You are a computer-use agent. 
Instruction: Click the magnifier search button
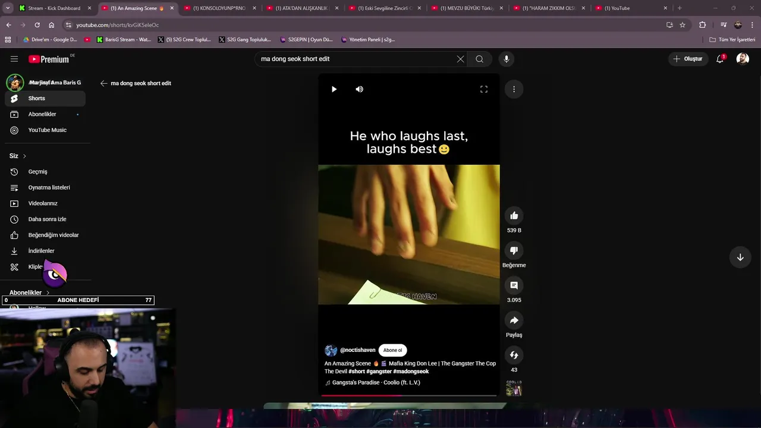click(x=479, y=59)
